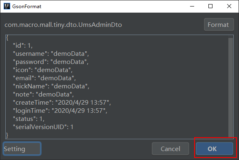The width and height of the screenshot is (239, 160).
Task: Cancel the GsonFormat dialog
Action: coord(170,149)
